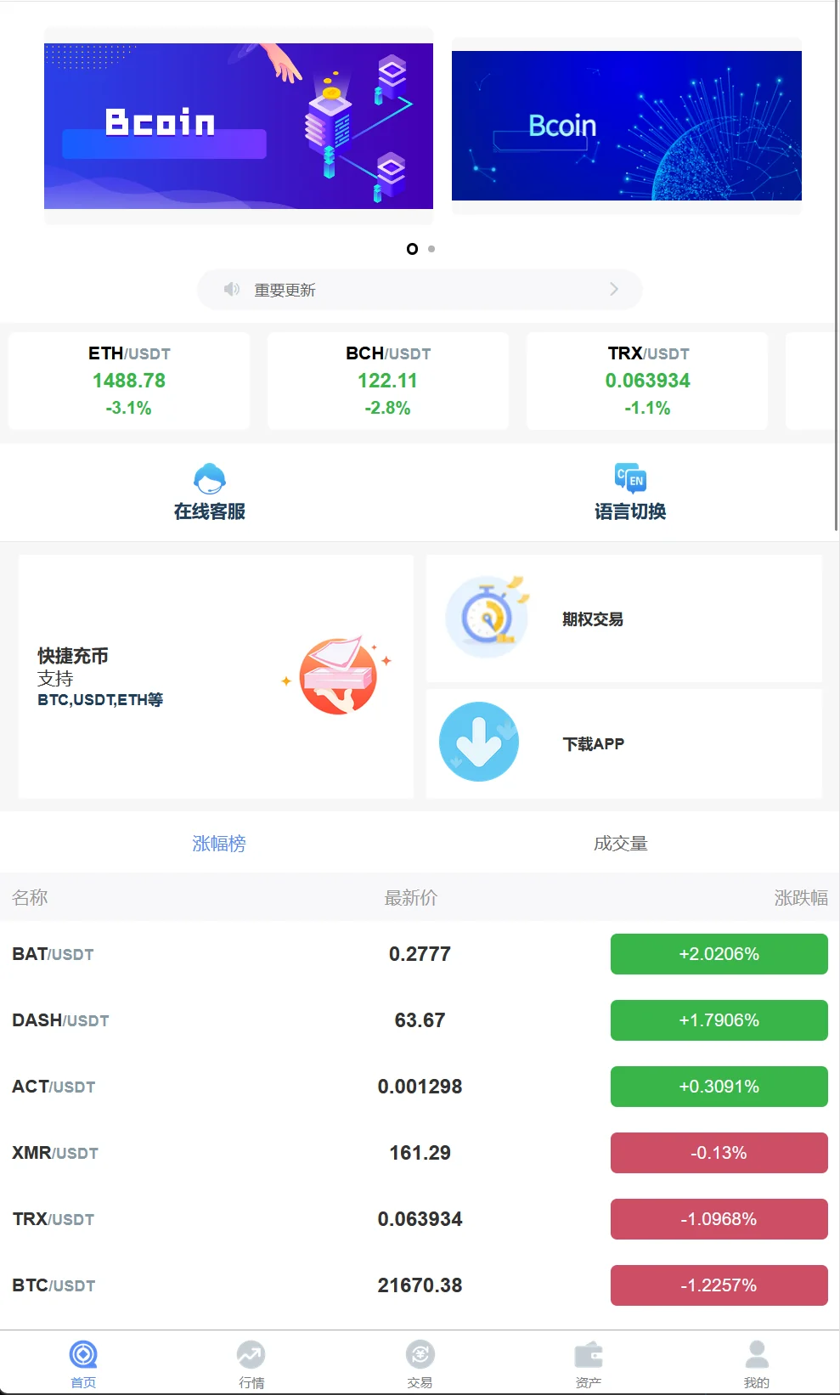Click the BTC/USDT -1.2257% red button
Viewport: 840px width, 1395px height.
tap(719, 1285)
